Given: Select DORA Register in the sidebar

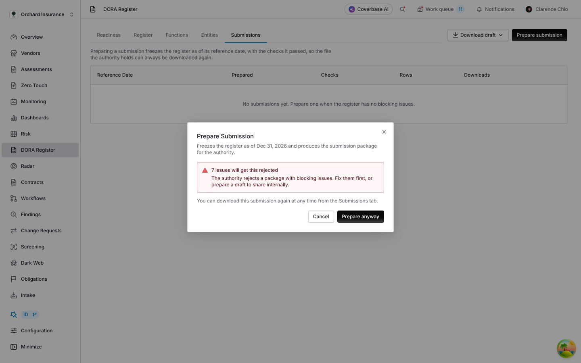Looking at the screenshot, I should click(x=40, y=150).
